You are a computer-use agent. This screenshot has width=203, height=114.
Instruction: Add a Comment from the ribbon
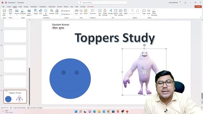click(x=93, y=12)
